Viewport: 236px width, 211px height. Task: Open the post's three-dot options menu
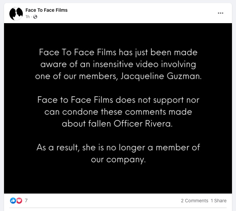(220, 13)
